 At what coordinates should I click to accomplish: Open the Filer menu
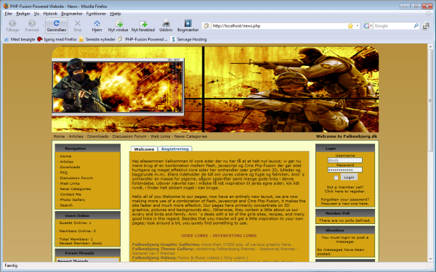coord(8,13)
